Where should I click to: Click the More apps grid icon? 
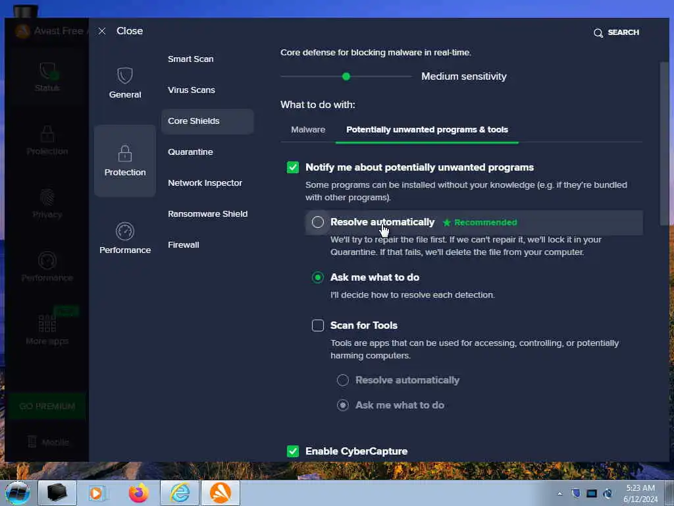(x=47, y=323)
